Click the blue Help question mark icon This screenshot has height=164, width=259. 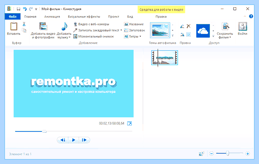(x=251, y=16)
